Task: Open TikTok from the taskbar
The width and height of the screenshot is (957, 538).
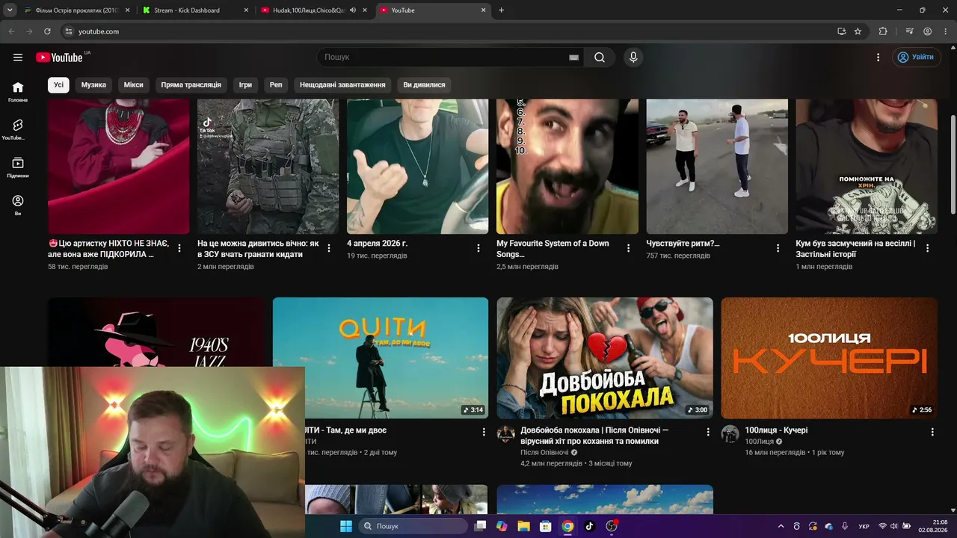Action: tap(589, 526)
